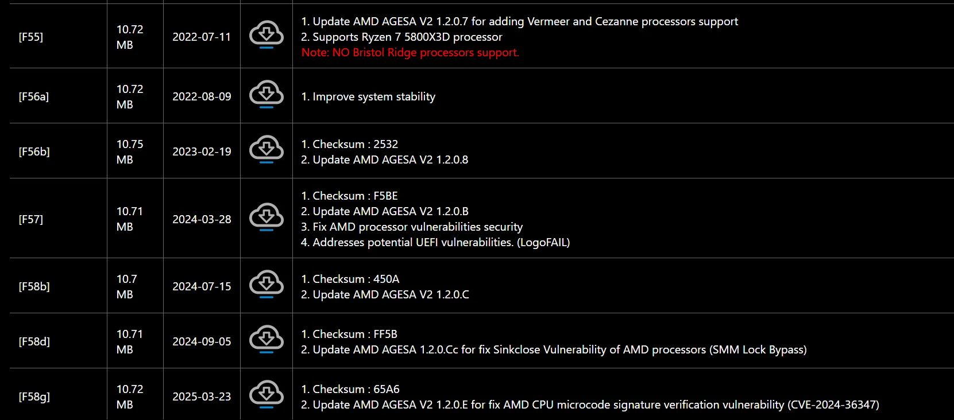Select the [F55] version label
Viewport: 954px width, 420px height.
coord(31,37)
